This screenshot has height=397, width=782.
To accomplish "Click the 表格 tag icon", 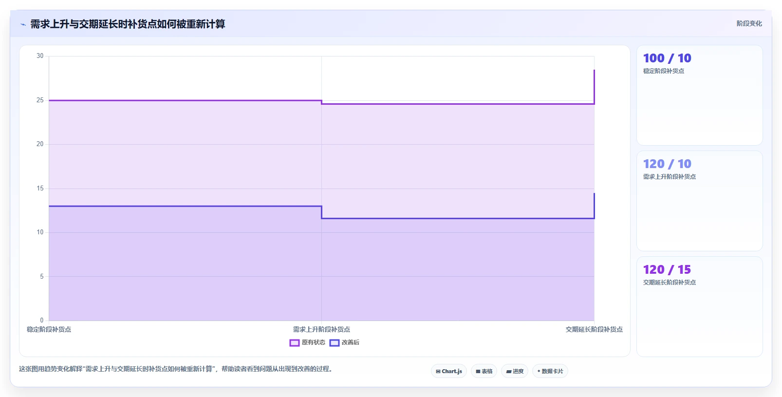I will 478,372.
